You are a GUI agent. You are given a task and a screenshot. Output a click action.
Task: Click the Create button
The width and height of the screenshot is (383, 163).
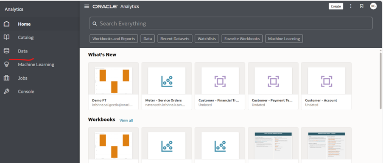336,6
